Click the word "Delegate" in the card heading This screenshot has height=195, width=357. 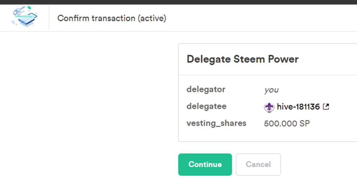pos(209,59)
